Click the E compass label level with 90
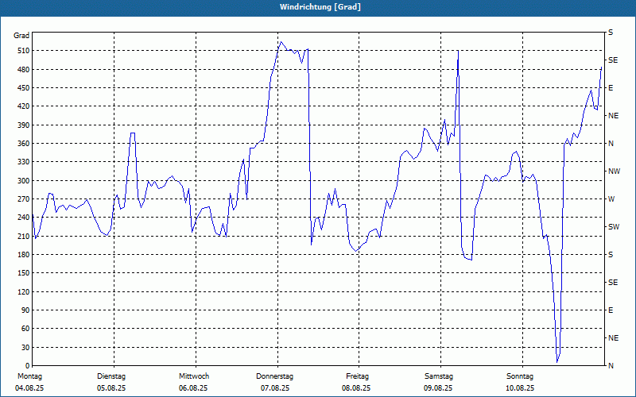 (611, 310)
